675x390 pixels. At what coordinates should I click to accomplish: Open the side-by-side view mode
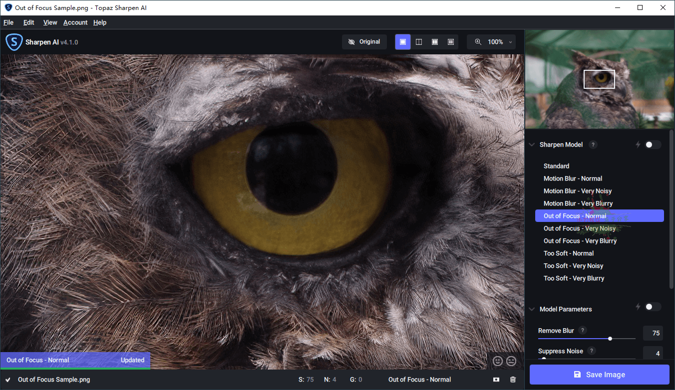(435, 42)
